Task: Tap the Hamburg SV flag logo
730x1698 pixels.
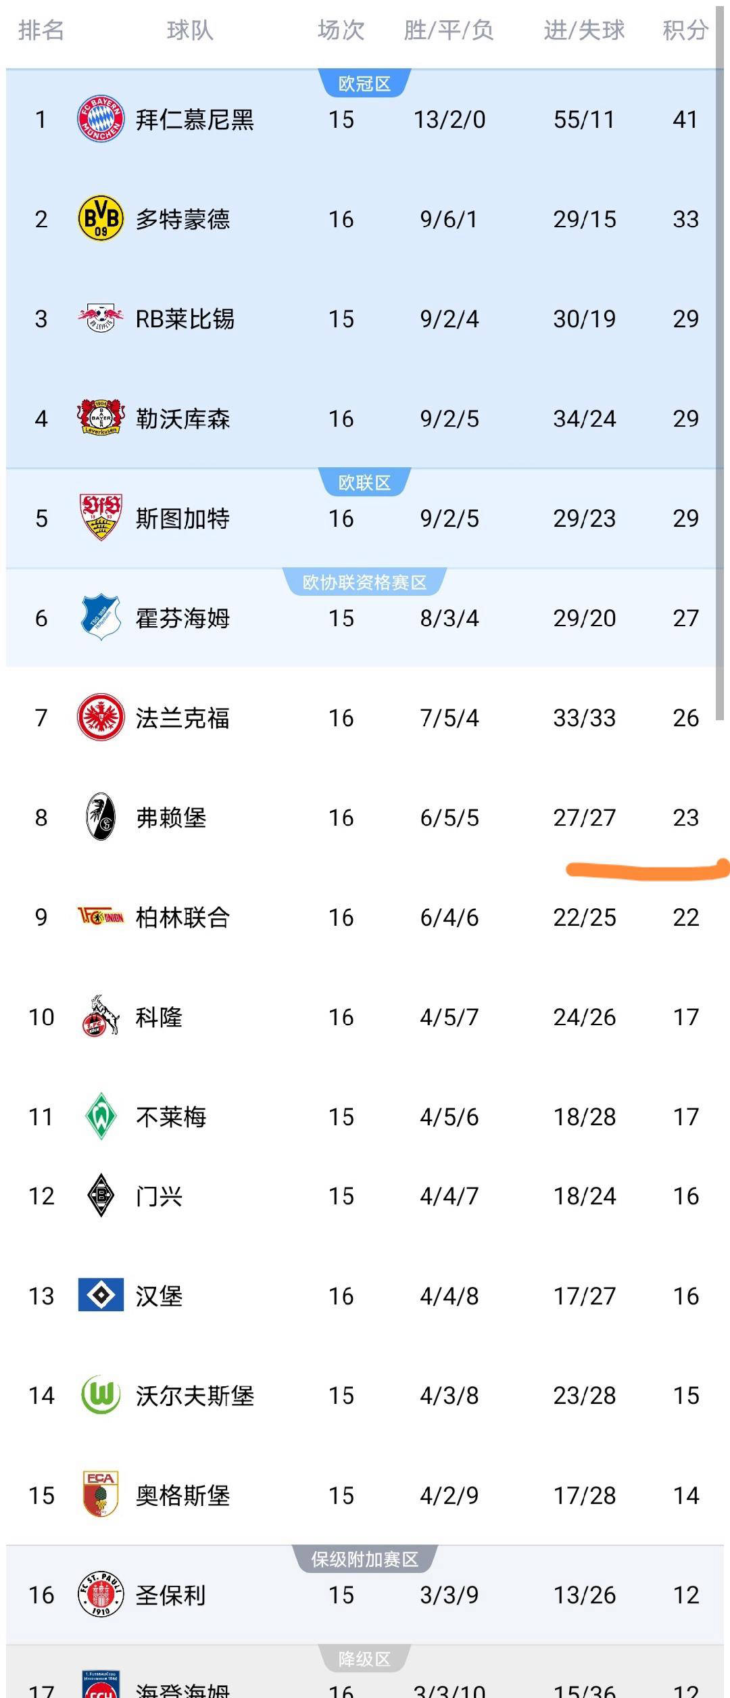Action: 101,1295
